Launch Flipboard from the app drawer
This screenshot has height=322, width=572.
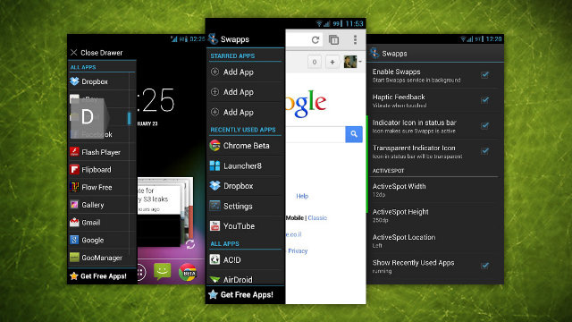point(102,169)
